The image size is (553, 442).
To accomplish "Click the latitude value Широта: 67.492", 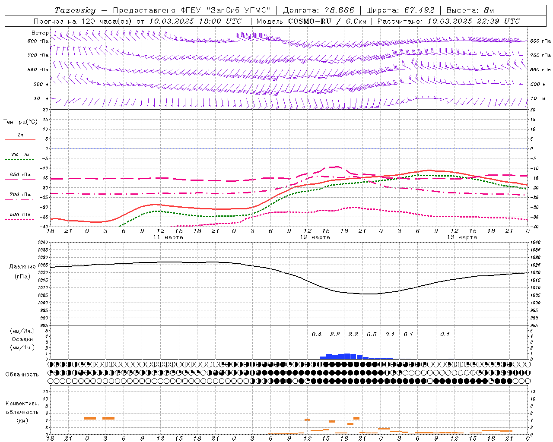I will click(x=400, y=10).
